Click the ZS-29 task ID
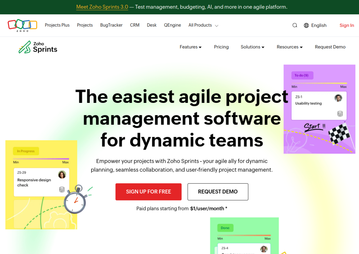 [22, 173]
